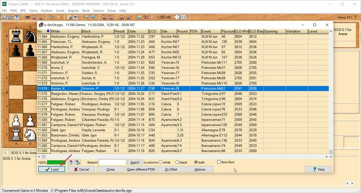This screenshot has height=193, width=361.
Task: Open the EPD menu
Action: [23, 10]
